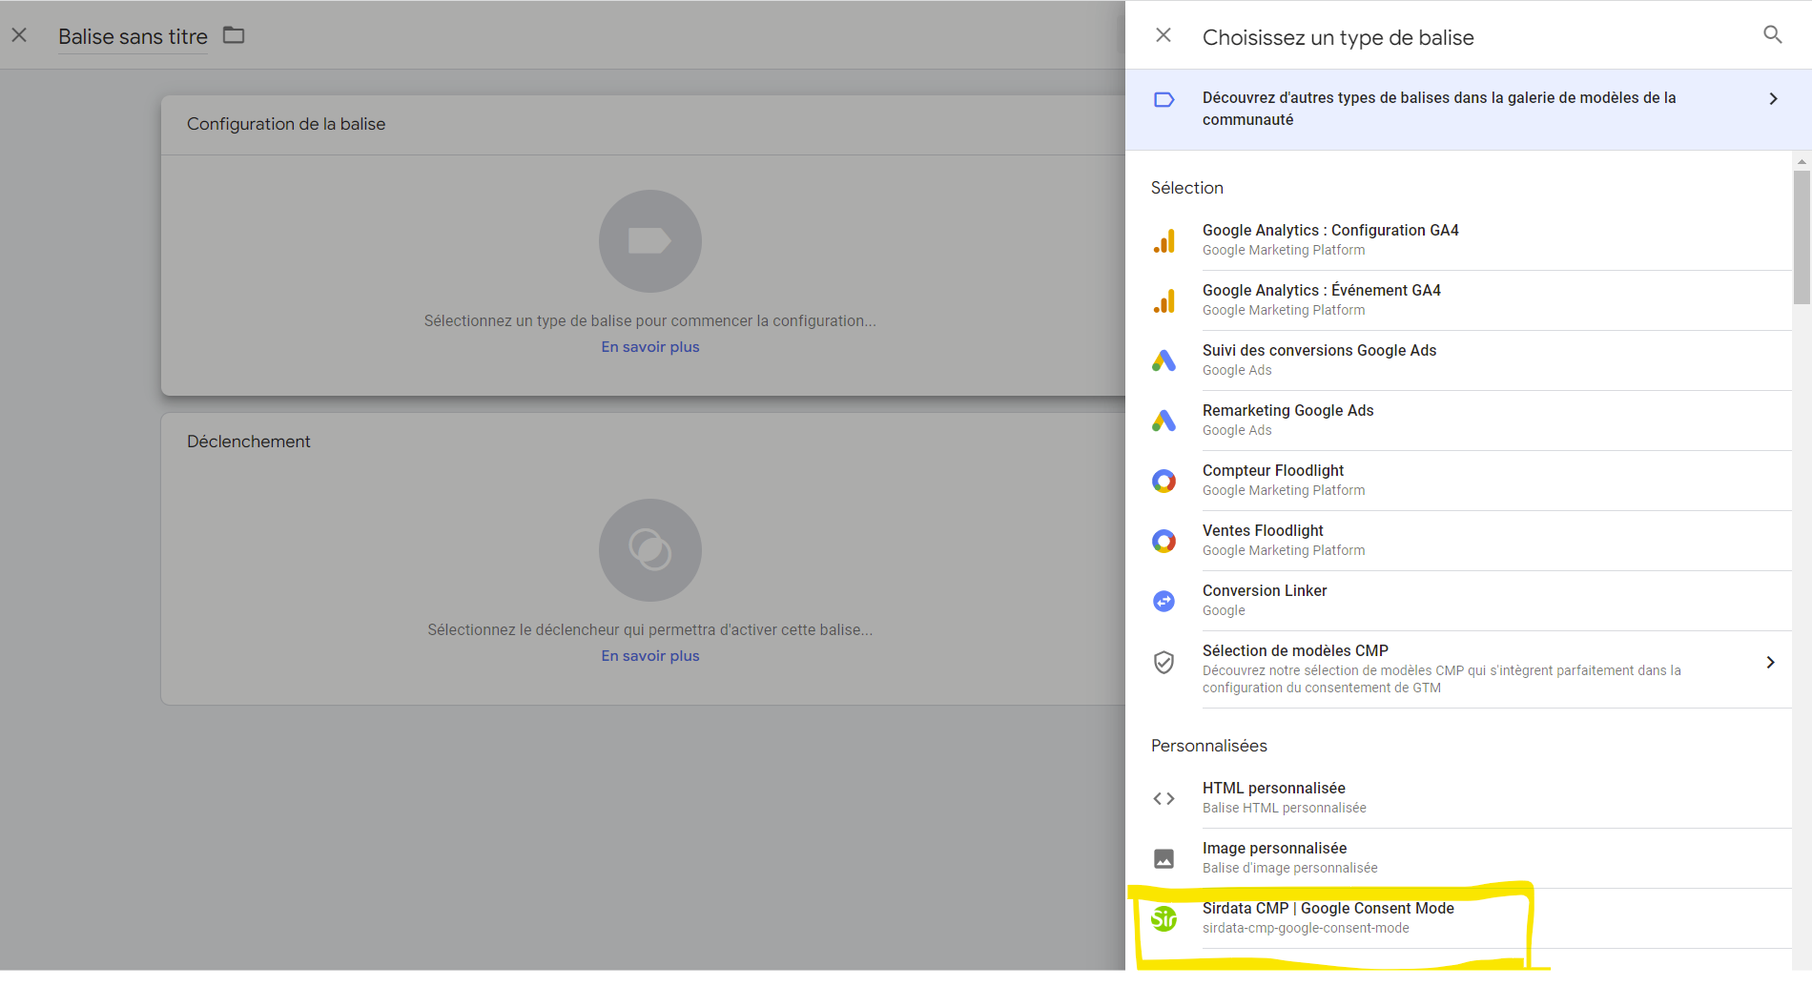Expand the community template gallery chevron
This screenshot has width=1812, height=1007.
(1773, 99)
